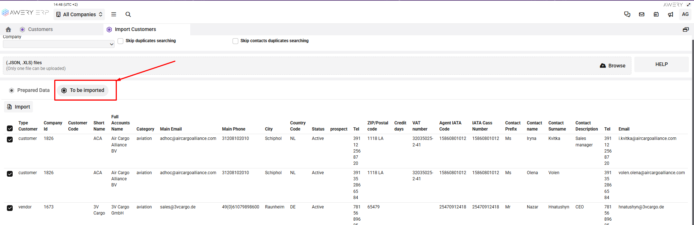Open the AG user avatar

pyautogui.click(x=685, y=14)
